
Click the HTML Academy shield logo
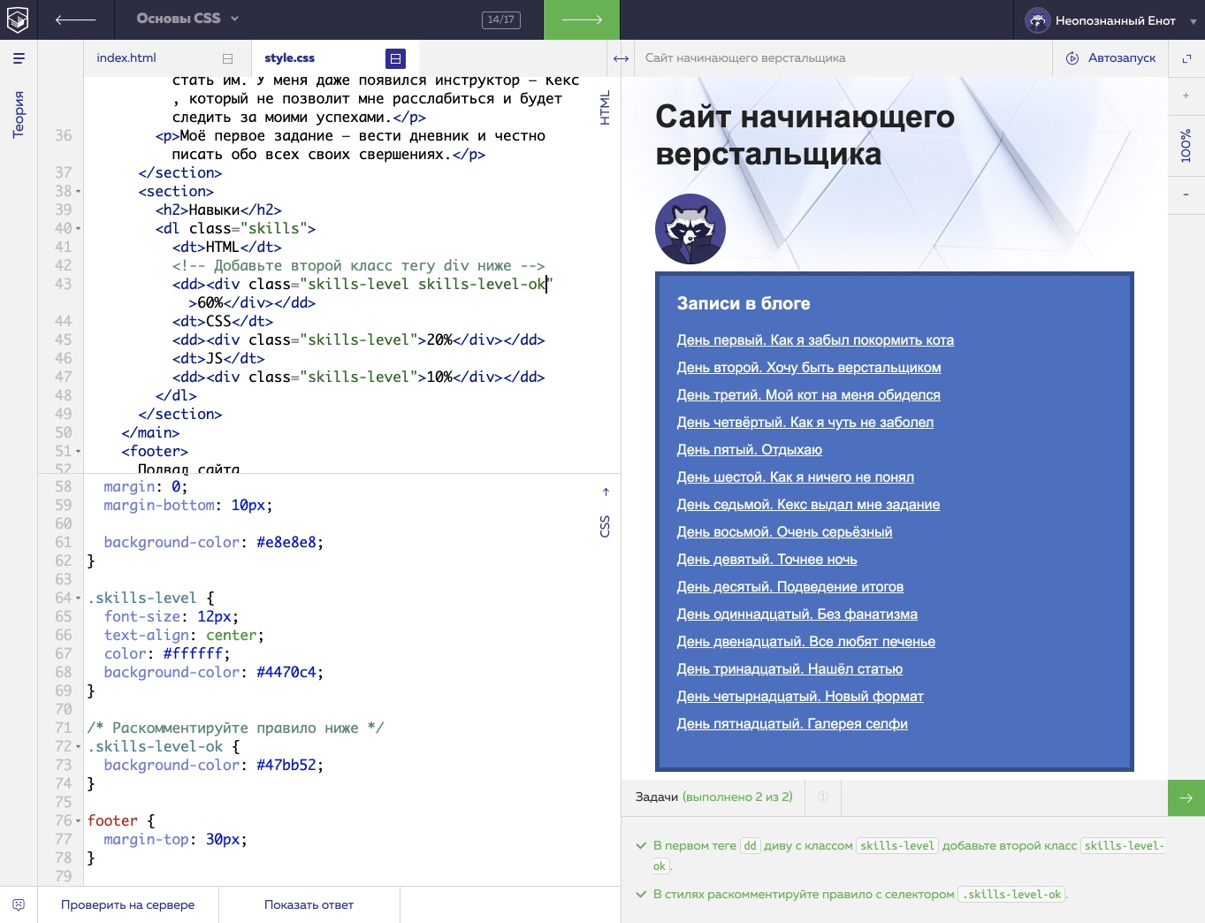[x=19, y=19]
